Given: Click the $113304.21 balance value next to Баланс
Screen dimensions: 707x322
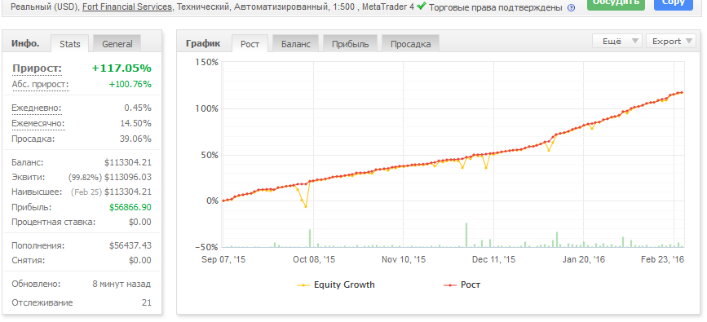Looking at the screenshot, I should click(127, 162).
